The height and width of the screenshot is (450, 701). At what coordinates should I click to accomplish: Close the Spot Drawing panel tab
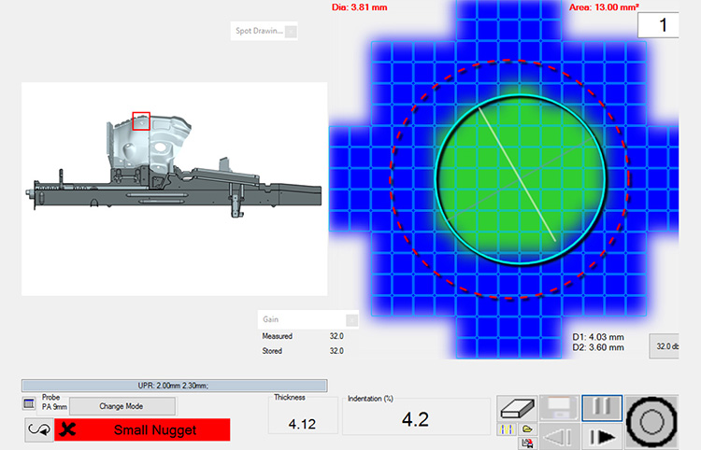point(291,32)
